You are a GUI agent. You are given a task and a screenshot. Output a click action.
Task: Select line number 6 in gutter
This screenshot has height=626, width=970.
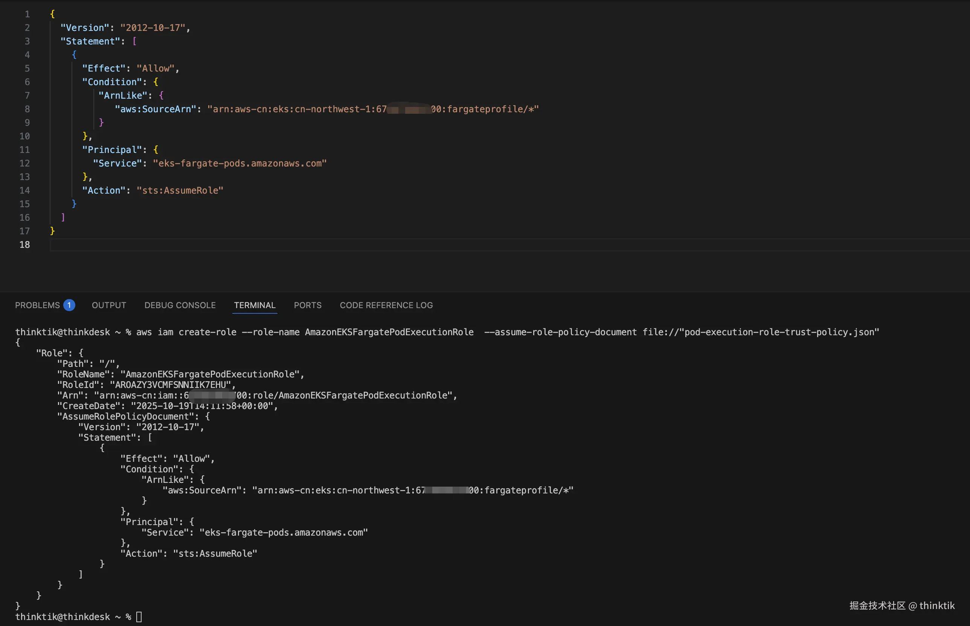(x=27, y=82)
